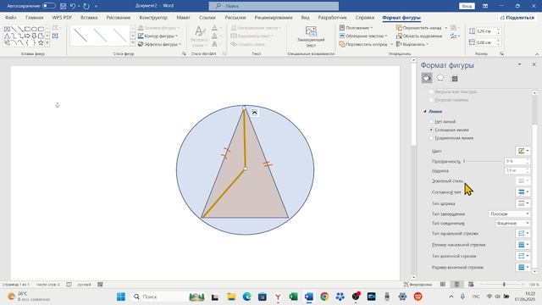Select the triangle shape in gallery
Viewport: 542px width, 305px height.
click(x=7, y=36)
